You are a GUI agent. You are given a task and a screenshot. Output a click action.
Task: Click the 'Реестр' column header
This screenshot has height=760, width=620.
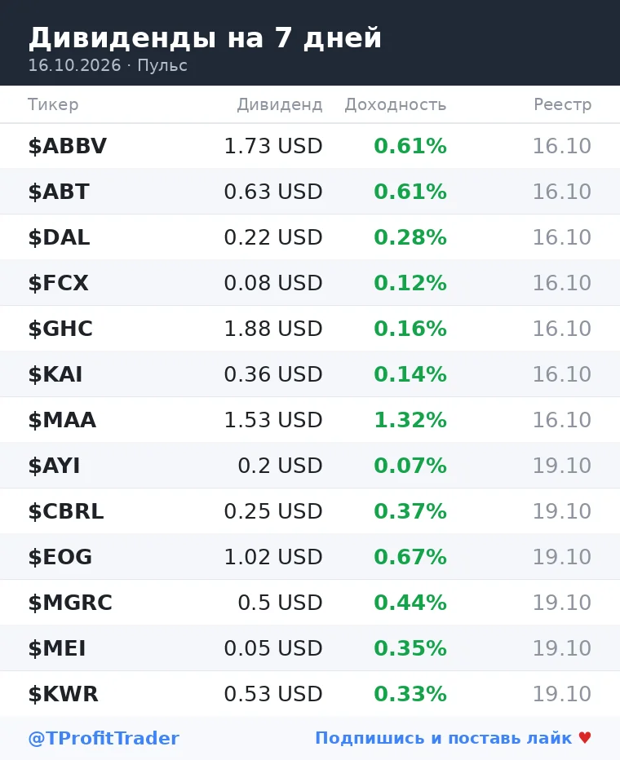pos(563,104)
